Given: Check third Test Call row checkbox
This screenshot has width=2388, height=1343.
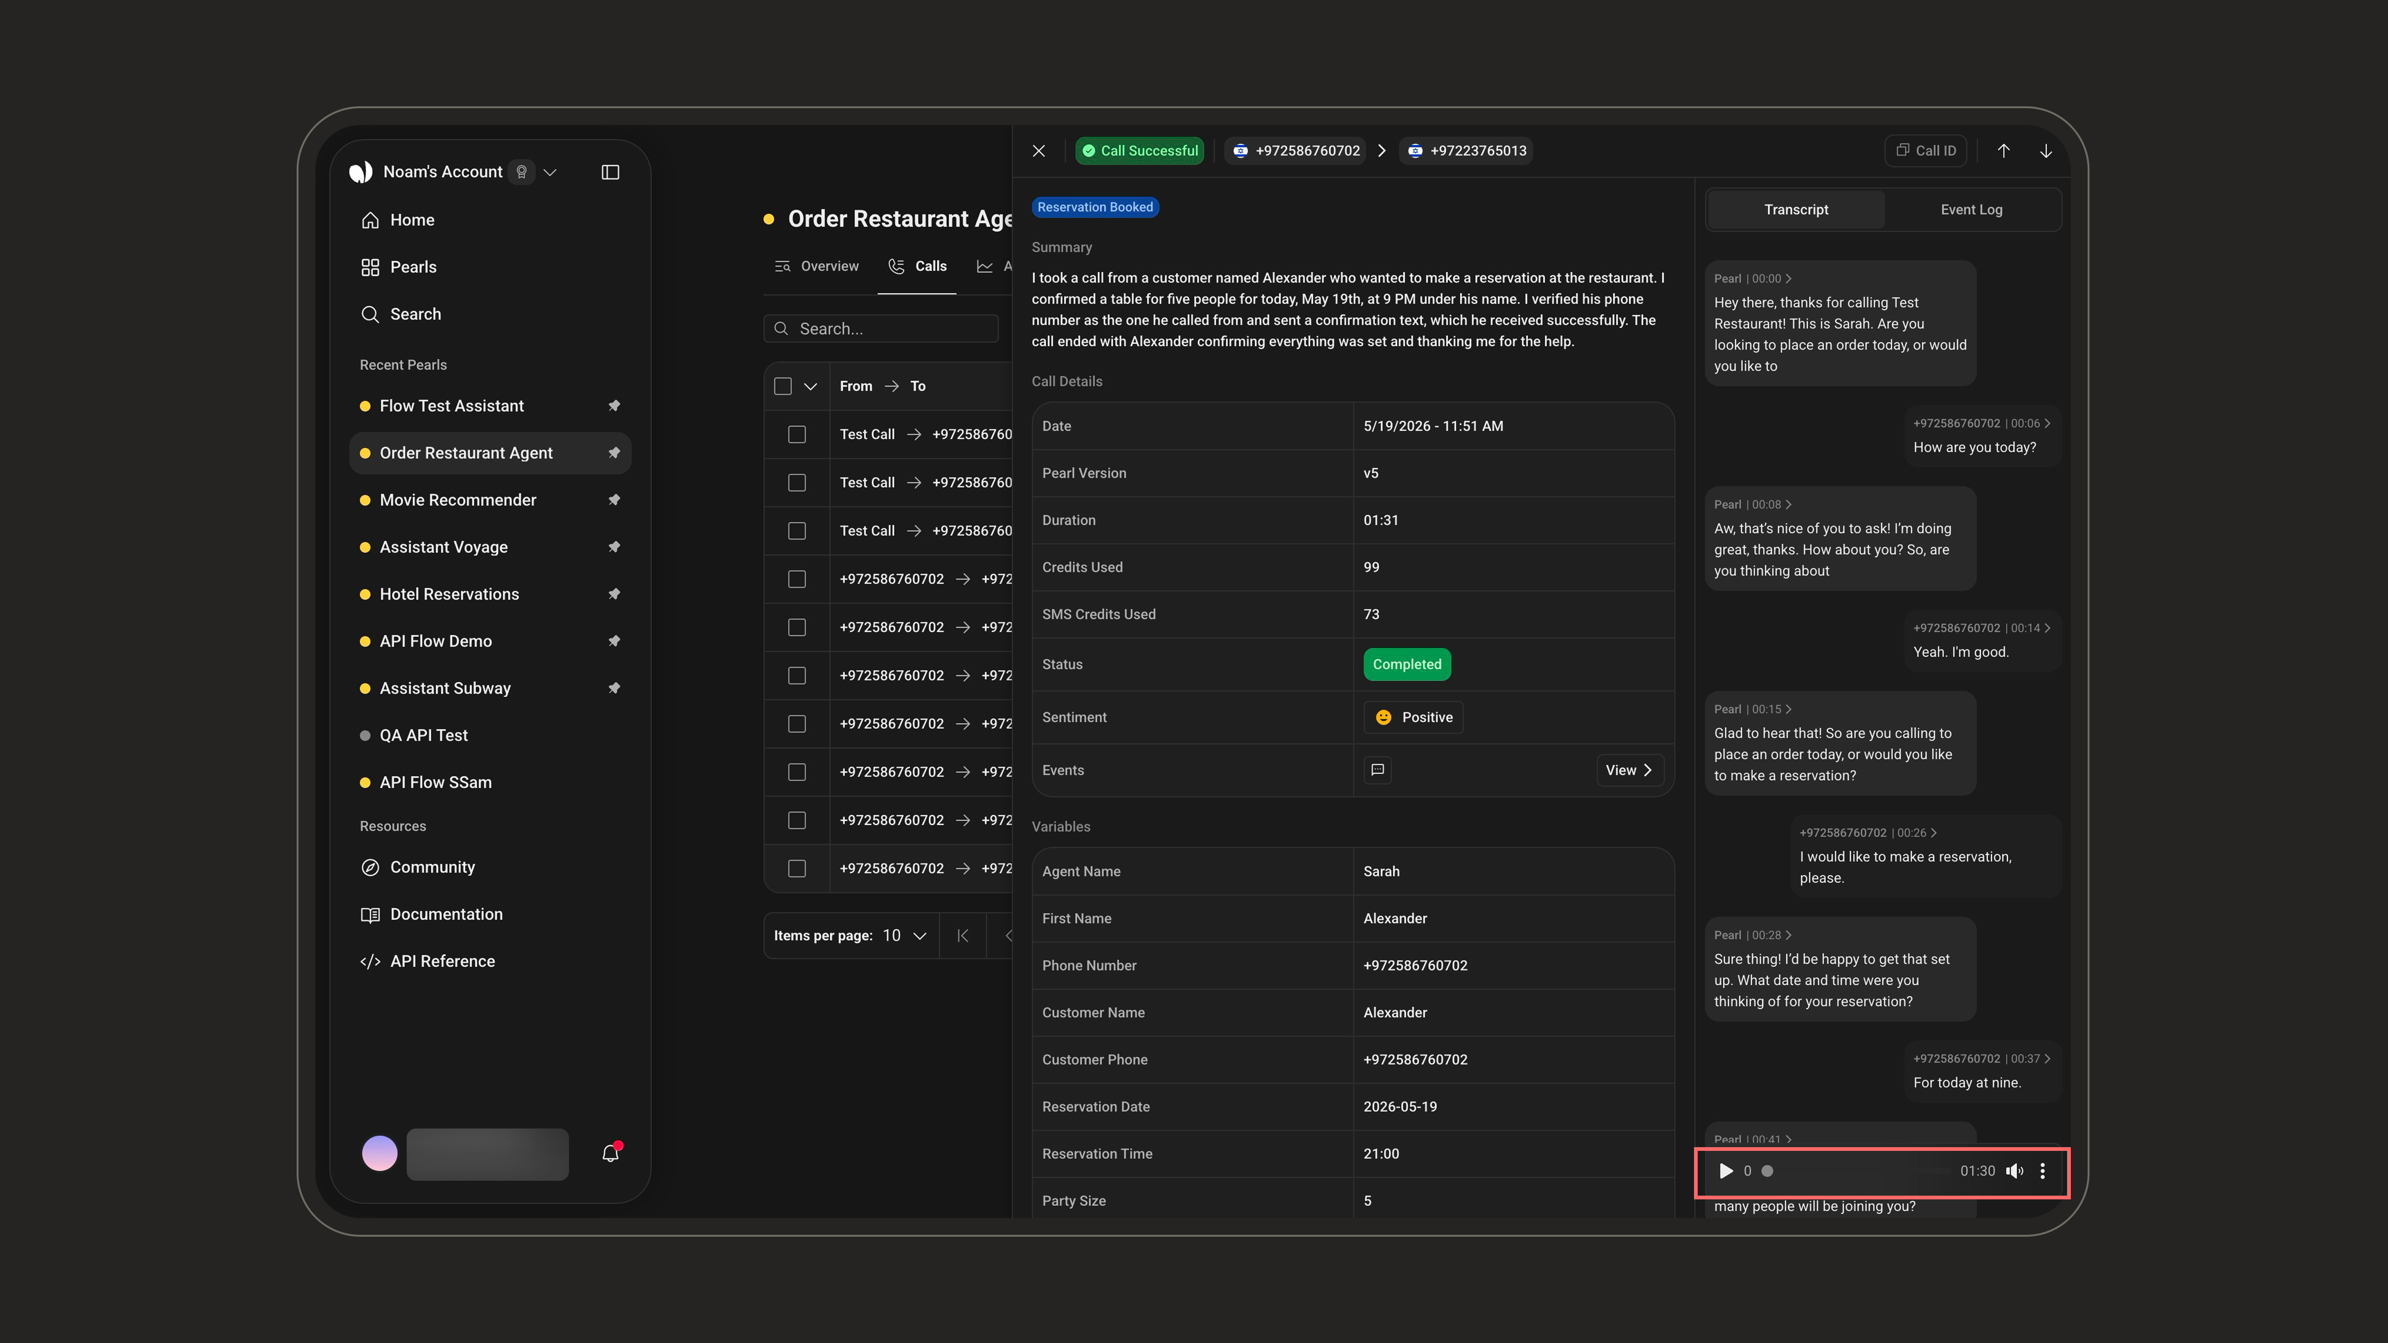Looking at the screenshot, I should coord(797,531).
